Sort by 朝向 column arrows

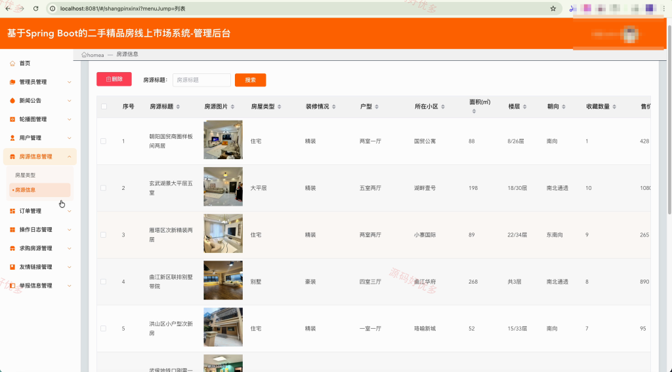pos(563,107)
